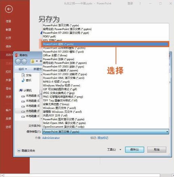Screen dimensions: 174x177
Task: Click the Administrator author link
Action: pos(51,138)
